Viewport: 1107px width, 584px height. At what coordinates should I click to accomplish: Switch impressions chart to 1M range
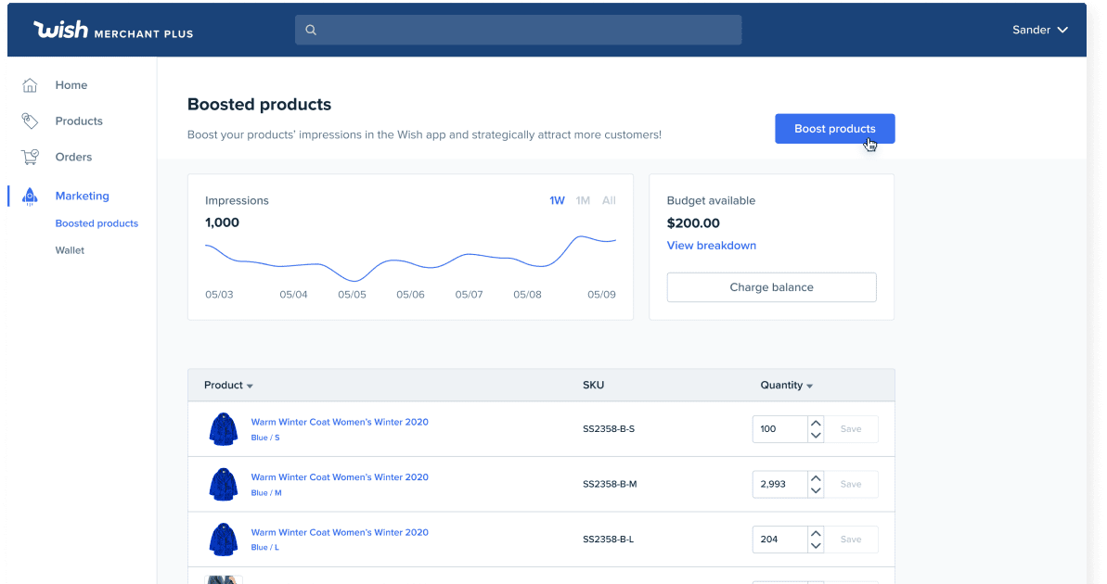(x=583, y=200)
